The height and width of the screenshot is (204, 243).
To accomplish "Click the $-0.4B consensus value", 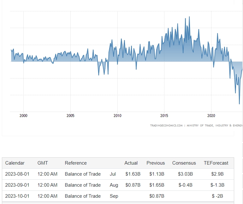I will 185,185.
